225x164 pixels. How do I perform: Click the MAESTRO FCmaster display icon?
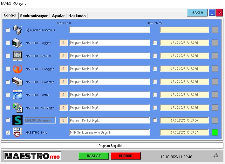point(17,82)
